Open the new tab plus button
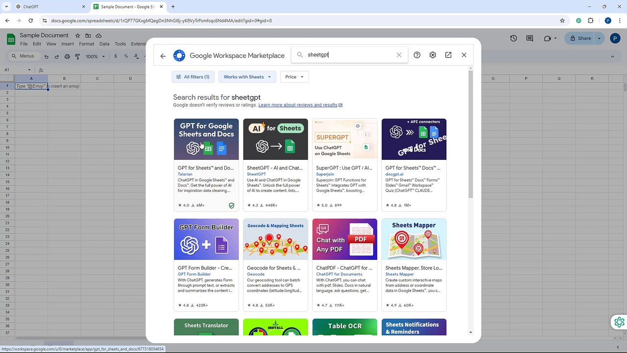The image size is (627, 353). 173,7
